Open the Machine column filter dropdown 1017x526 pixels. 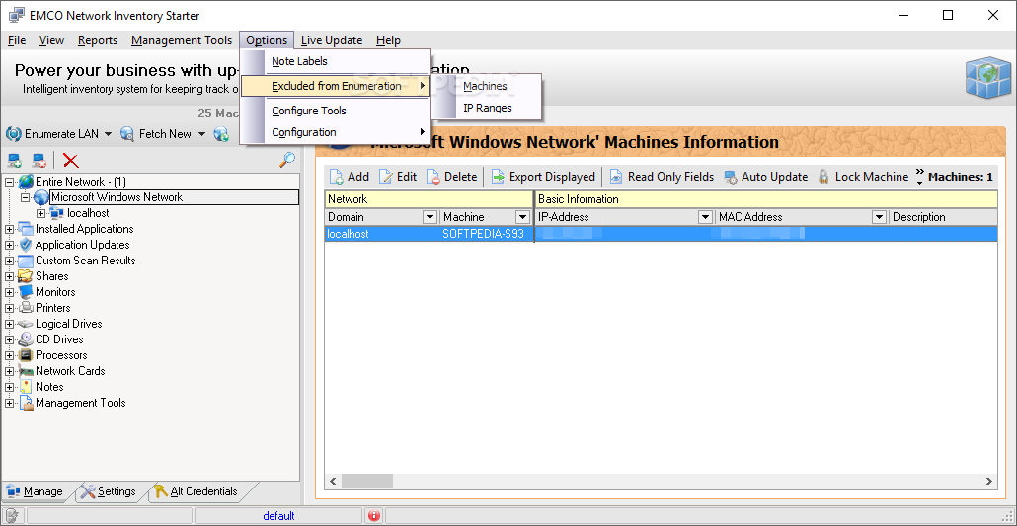pyautogui.click(x=522, y=217)
